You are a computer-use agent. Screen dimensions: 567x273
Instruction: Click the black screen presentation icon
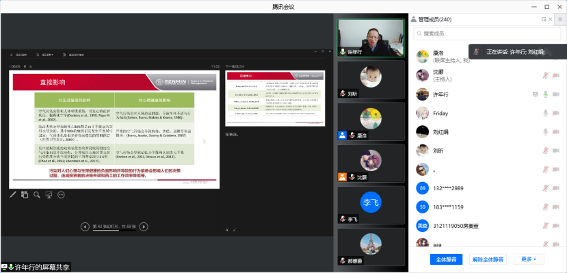pyautogui.click(x=49, y=195)
